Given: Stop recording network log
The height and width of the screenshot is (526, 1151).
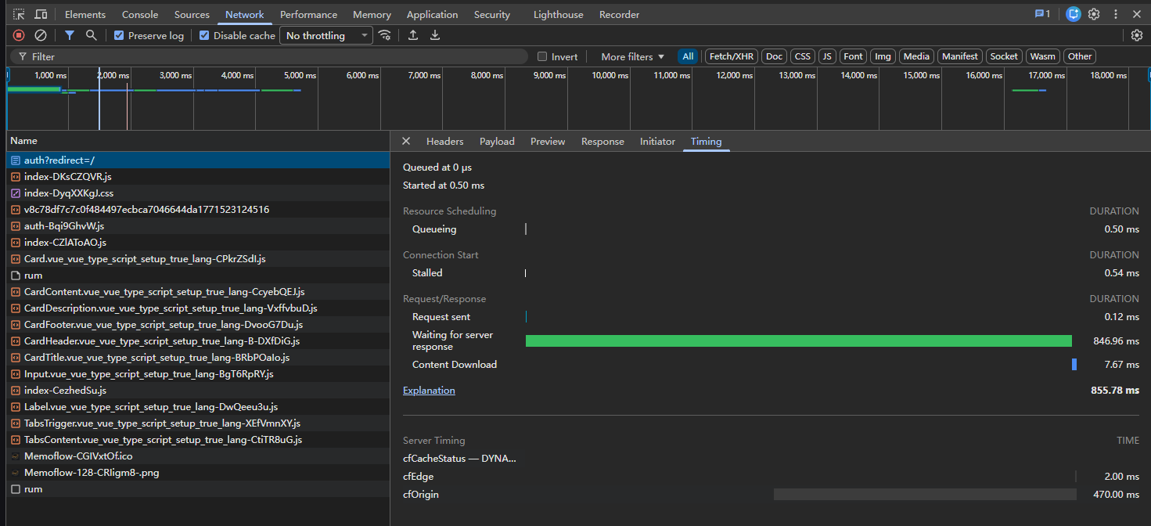Looking at the screenshot, I should point(19,35).
